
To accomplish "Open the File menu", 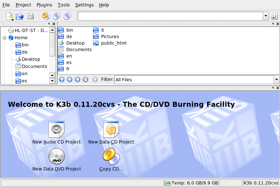I will [6, 5].
